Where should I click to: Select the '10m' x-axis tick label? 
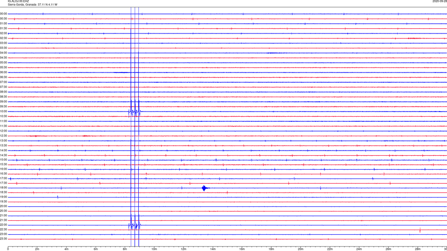point(154,249)
